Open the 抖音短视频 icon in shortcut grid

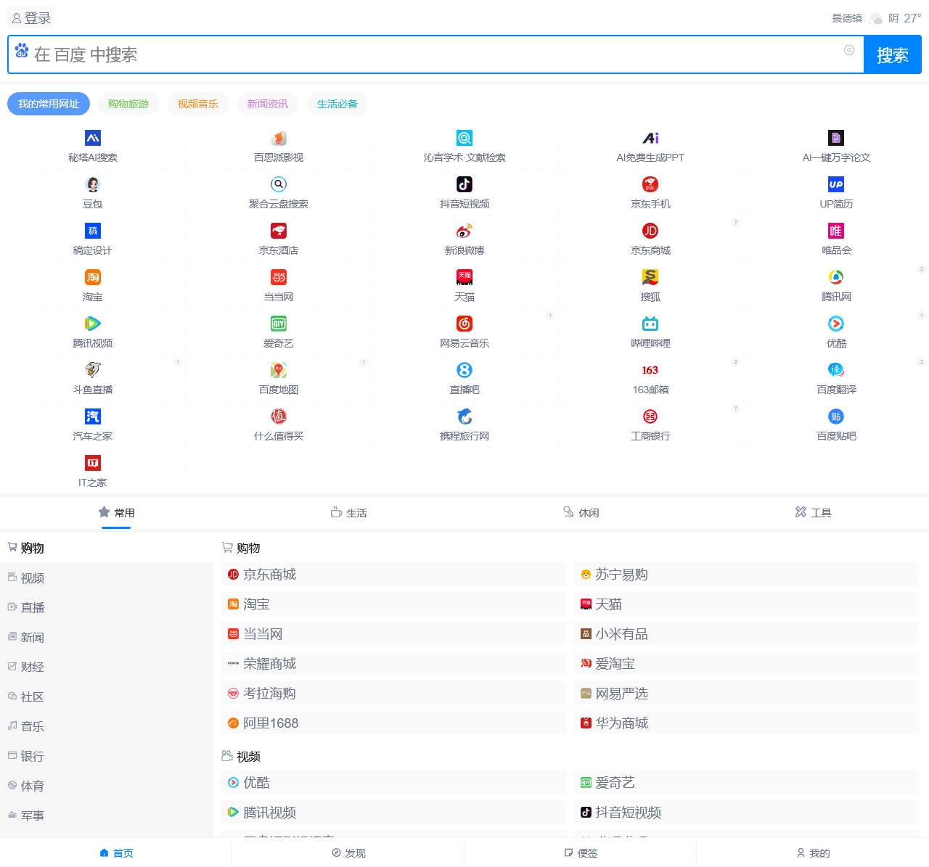click(464, 184)
